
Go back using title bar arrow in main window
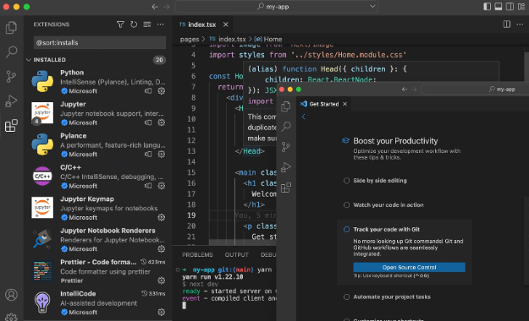click(155, 7)
